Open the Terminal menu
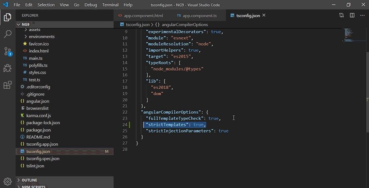This screenshot has width=369, height=188. tap(110, 5)
